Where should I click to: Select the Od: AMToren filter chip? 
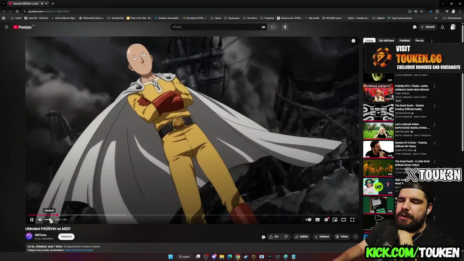click(386, 41)
